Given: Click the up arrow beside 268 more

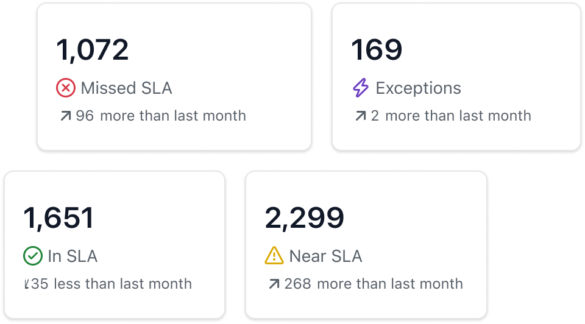Looking at the screenshot, I should click(x=274, y=284).
